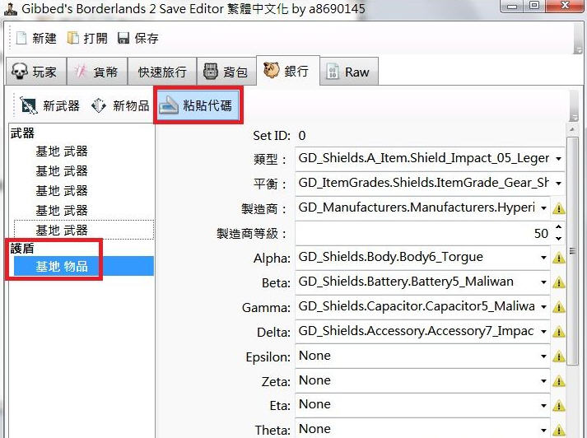
Task: Increase 製造商等級 level with up arrow
Action: tap(558, 227)
